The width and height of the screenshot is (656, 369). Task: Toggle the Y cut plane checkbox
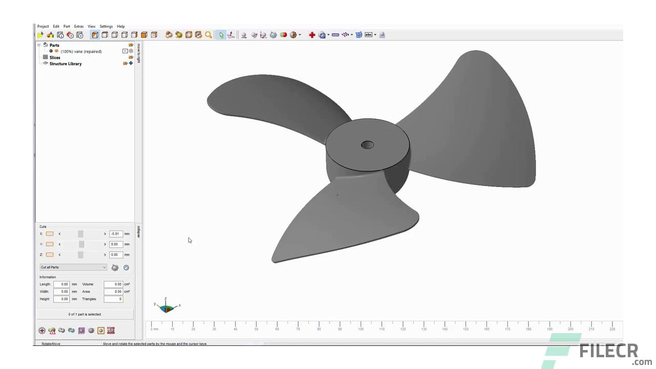(x=49, y=244)
